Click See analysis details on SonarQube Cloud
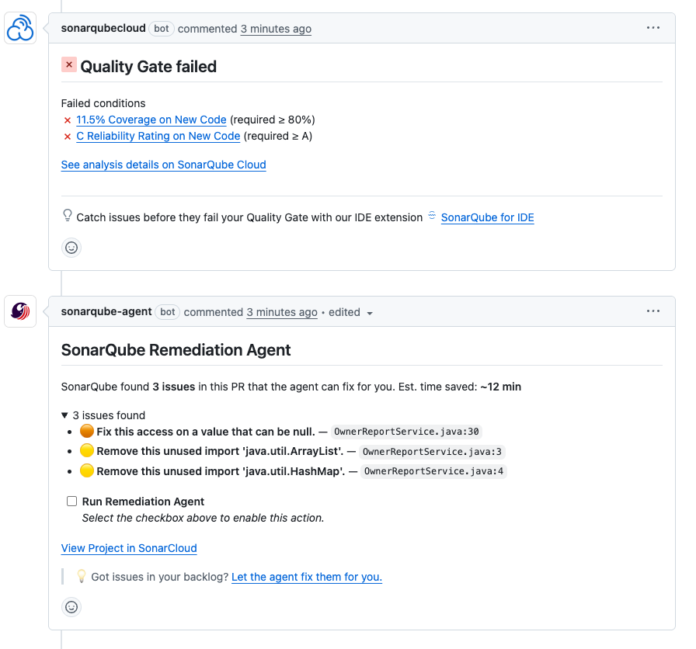The image size is (696, 649). pyautogui.click(x=163, y=165)
